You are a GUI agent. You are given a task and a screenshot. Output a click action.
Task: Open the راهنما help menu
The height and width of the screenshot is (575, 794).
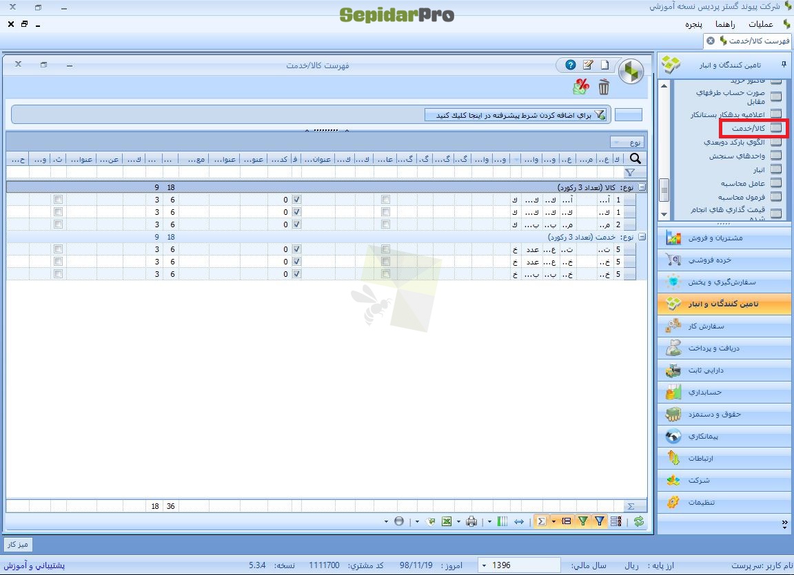click(x=725, y=24)
